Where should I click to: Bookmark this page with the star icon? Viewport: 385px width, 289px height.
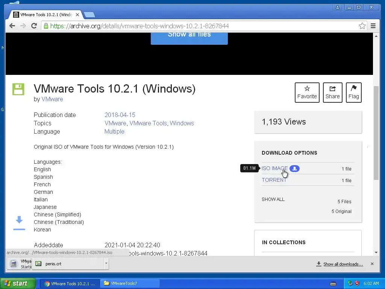[x=362, y=26]
